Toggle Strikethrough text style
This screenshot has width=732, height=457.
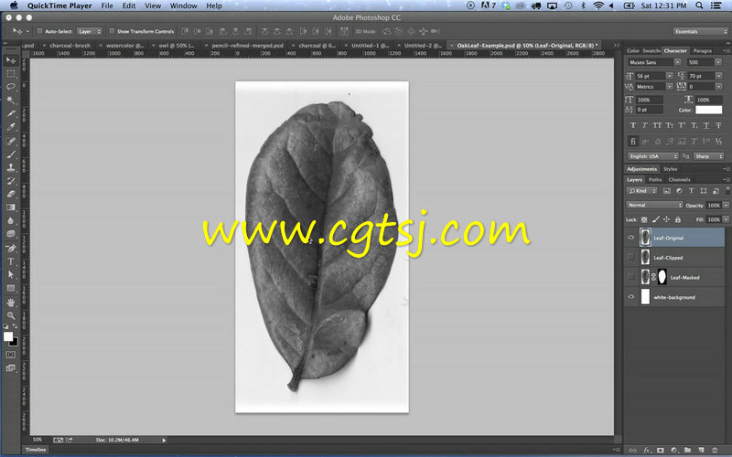pyautogui.click(x=718, y=125)
